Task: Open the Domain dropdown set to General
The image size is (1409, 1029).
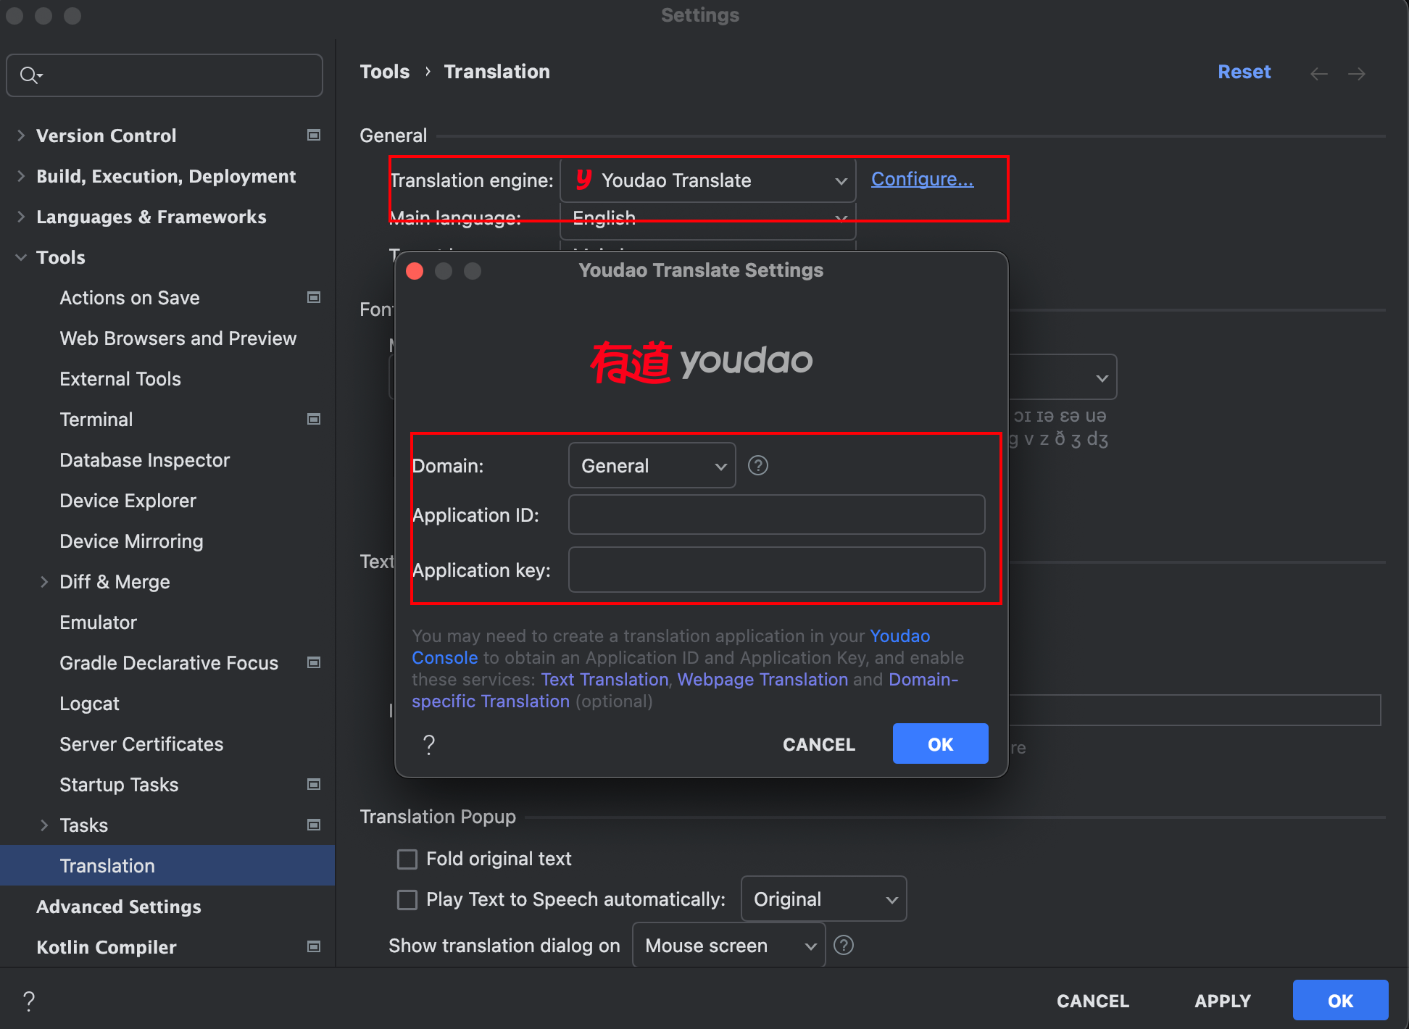Action: pyautogui.click(x=652, y=466)
